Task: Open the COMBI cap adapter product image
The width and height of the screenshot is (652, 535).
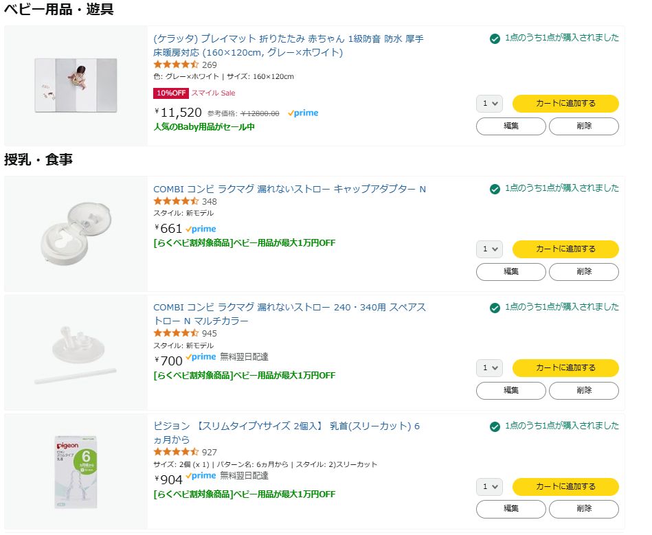Action: 76,234
